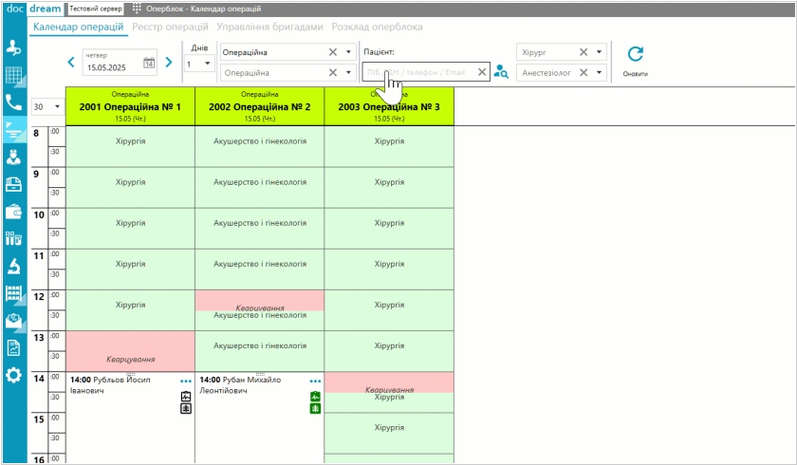Open the microscope laboratory sidebar icon

click(x=13, y=266)
